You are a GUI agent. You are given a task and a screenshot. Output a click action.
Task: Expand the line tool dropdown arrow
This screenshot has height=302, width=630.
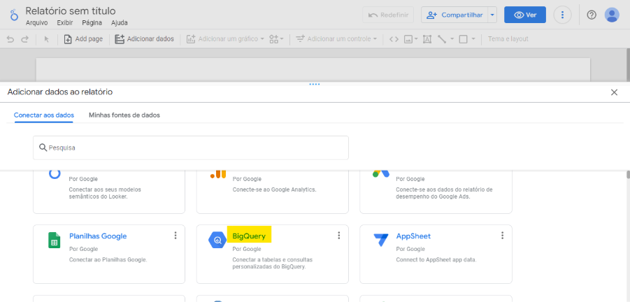452,39
